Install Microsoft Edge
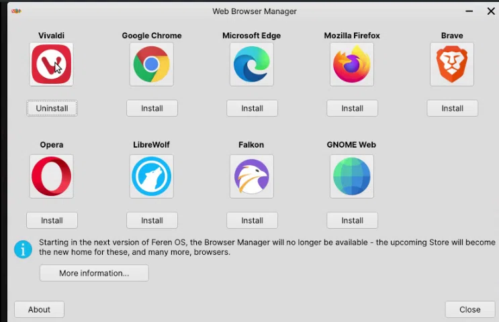Viewport: 499px width, 322px height. pyautogui.click(x=252, y=109)
